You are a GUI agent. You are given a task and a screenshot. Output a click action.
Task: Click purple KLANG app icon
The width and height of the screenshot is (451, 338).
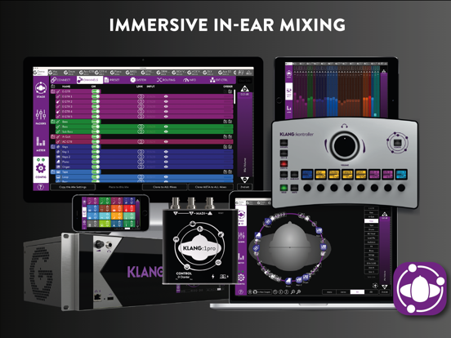420,288
